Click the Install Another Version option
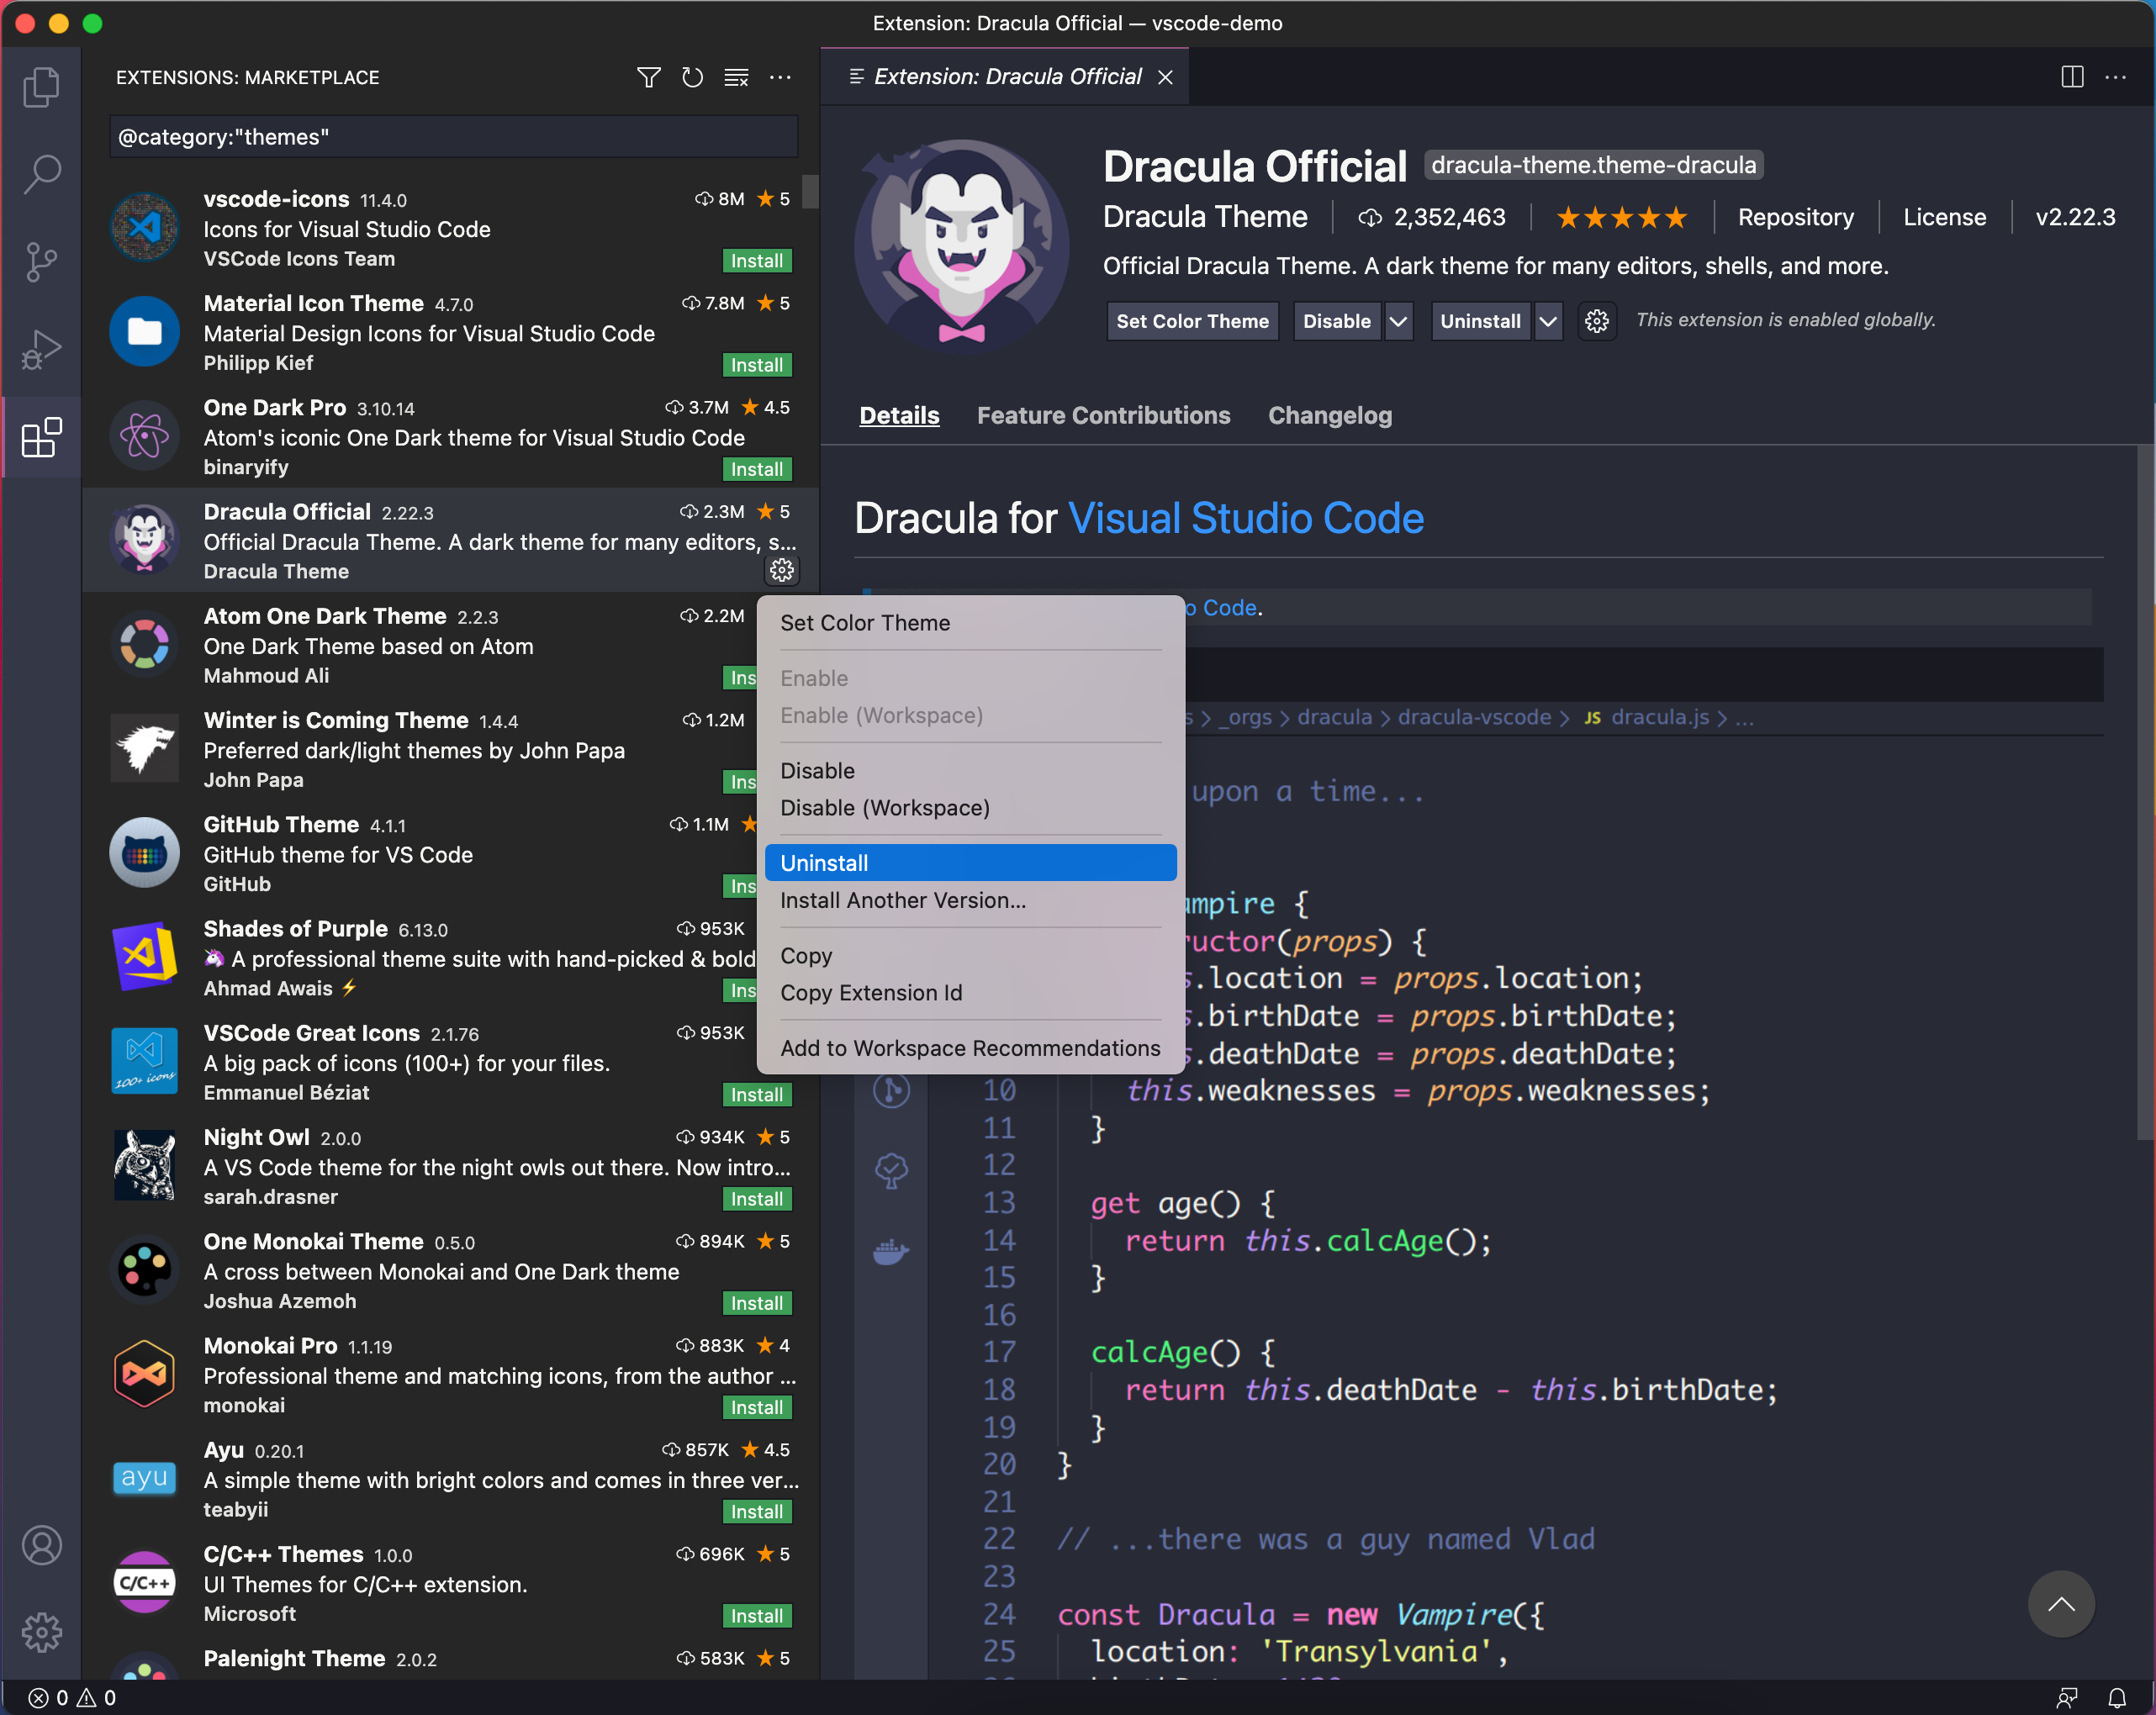2156x1715 pixels. click(x=903, y=900)
